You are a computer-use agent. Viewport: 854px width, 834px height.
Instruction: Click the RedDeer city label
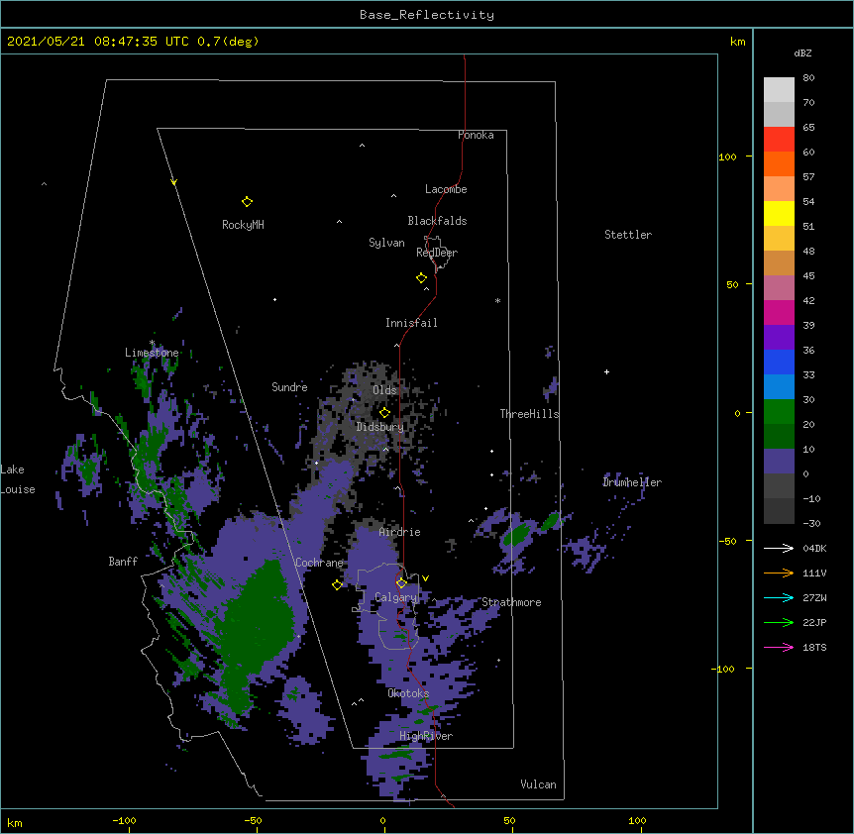(437, 253)
